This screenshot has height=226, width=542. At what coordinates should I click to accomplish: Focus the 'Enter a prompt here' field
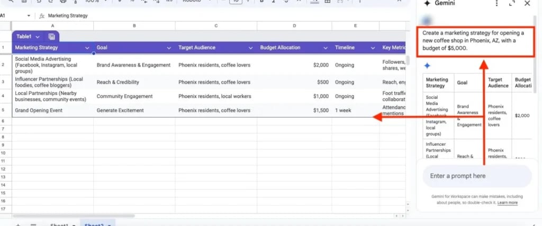477,176
